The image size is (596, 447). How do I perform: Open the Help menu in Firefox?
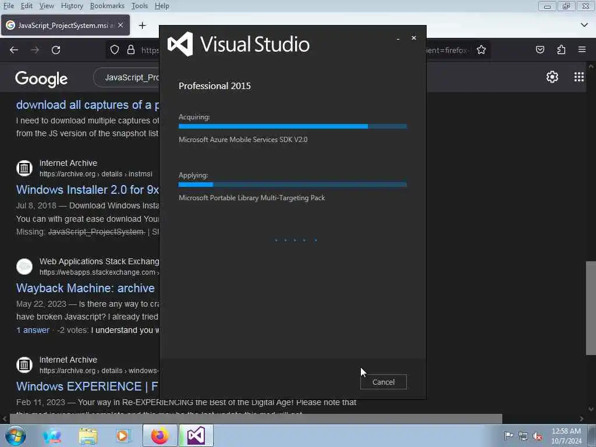click(162, 6)
